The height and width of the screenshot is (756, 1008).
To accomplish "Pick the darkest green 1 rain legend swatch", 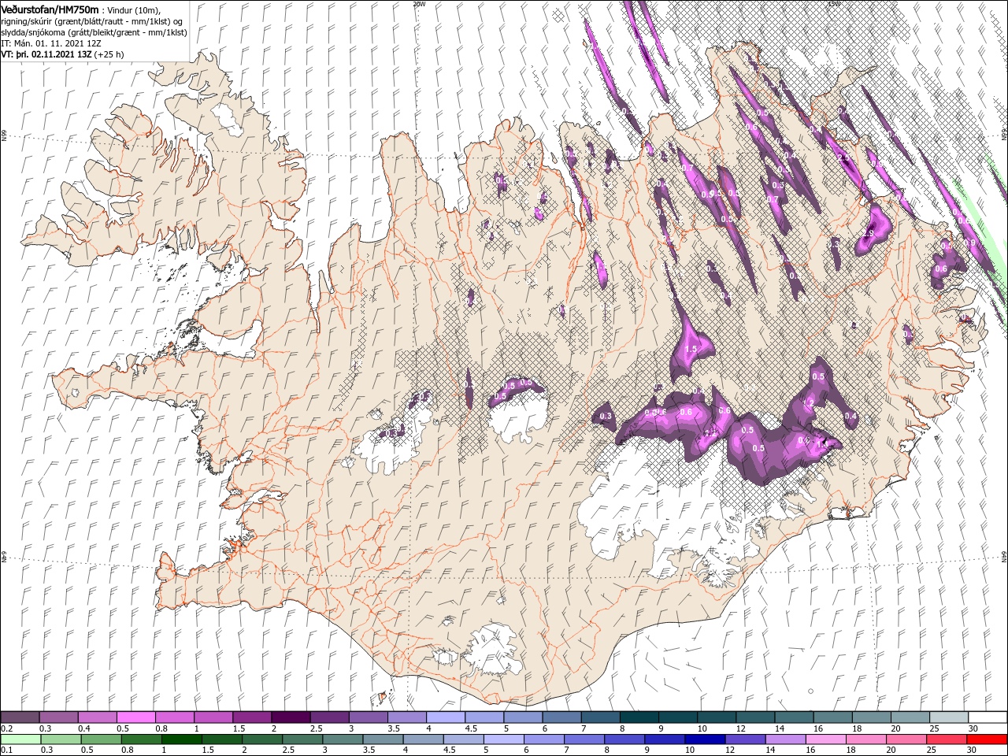I will point(181,739).
